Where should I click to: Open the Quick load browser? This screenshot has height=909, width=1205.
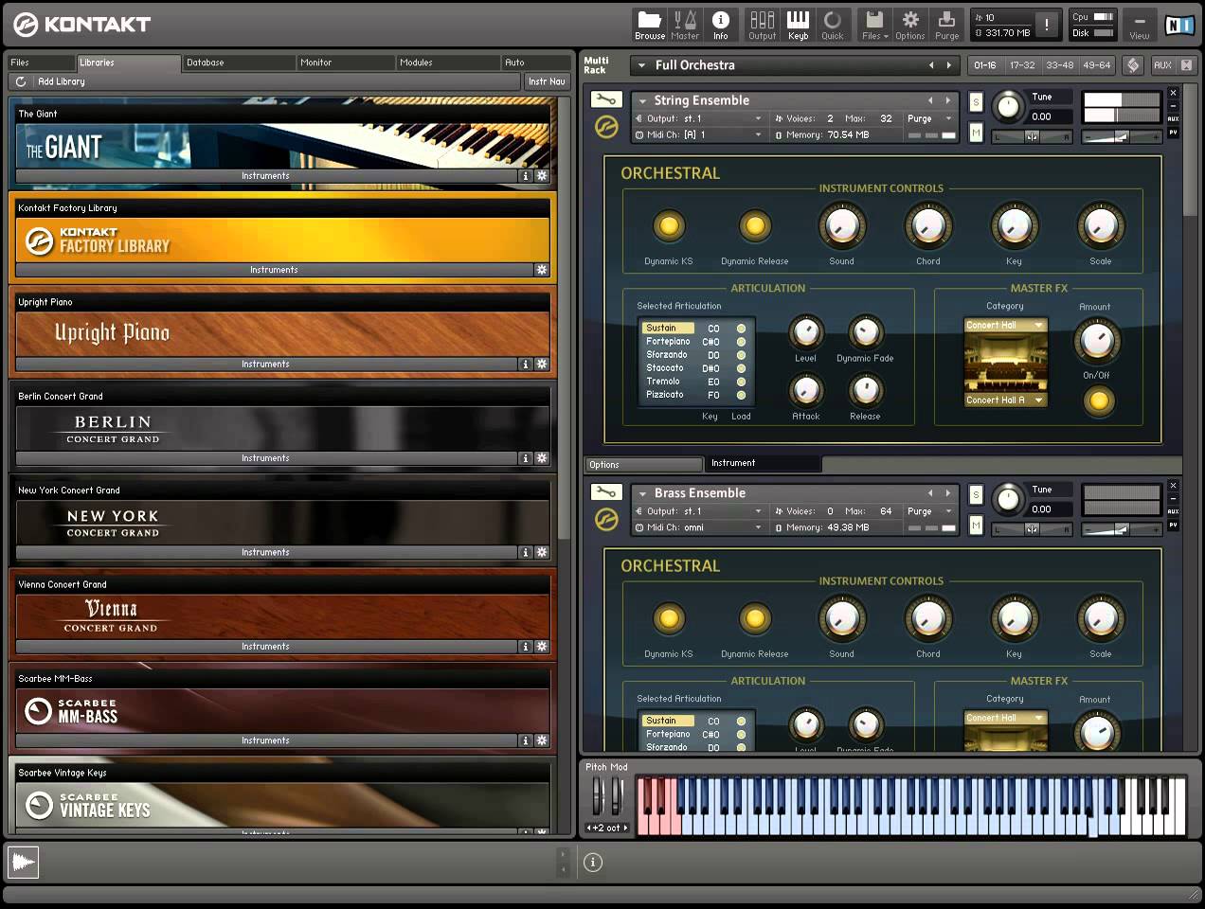click(833, 25)
